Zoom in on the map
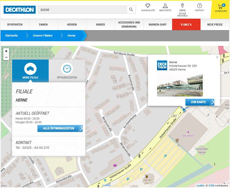The width and height of the screenshot is (230, 188). pos(6,51)
